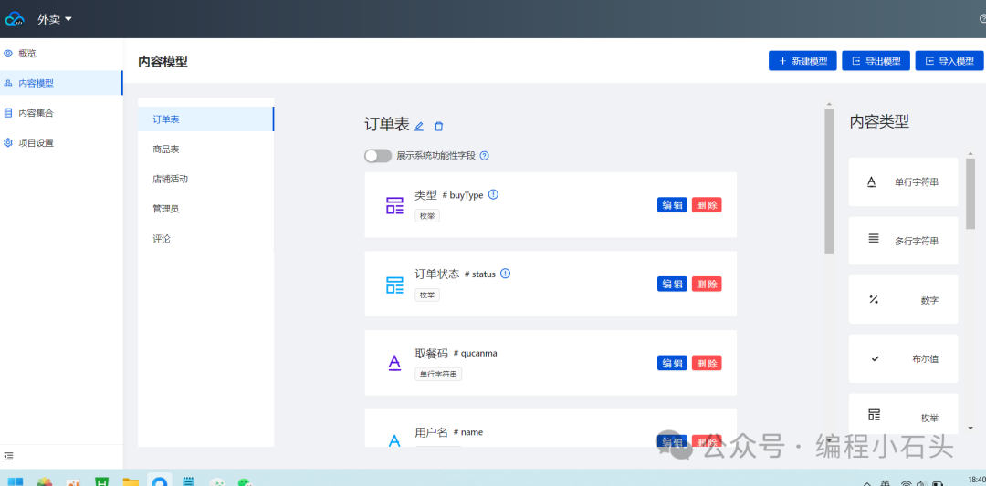Click the checkmark icon on the 布尔值 card
This screenshot has height=486, width=986.
pos(875,358)
